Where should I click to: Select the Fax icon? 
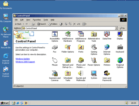(x=55, y=49)
